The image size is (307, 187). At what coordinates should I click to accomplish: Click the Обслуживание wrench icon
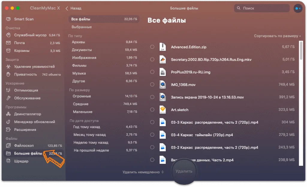coord(8,98)
